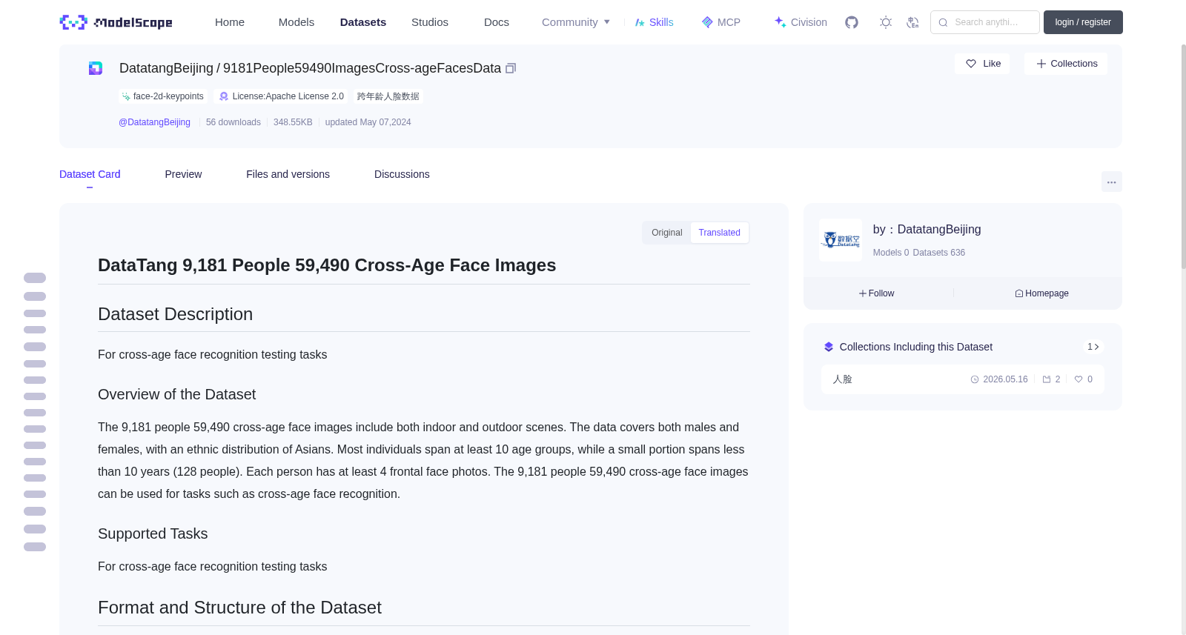
Task: Open the Docs nav item
Action: coord(497,22)
